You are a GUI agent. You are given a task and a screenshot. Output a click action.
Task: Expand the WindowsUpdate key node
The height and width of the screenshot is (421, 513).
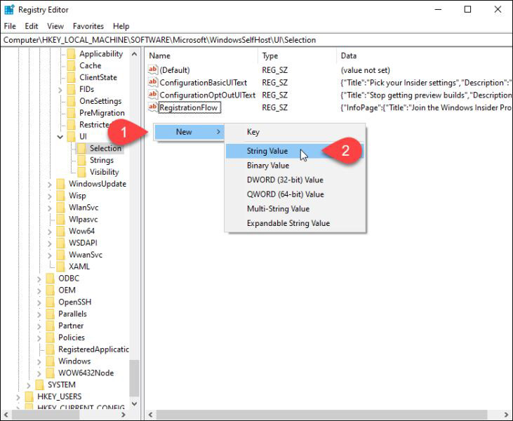(x=50, y=184)
